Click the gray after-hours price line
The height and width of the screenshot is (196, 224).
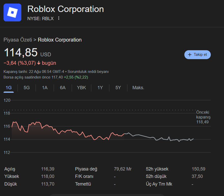[159, 137]
